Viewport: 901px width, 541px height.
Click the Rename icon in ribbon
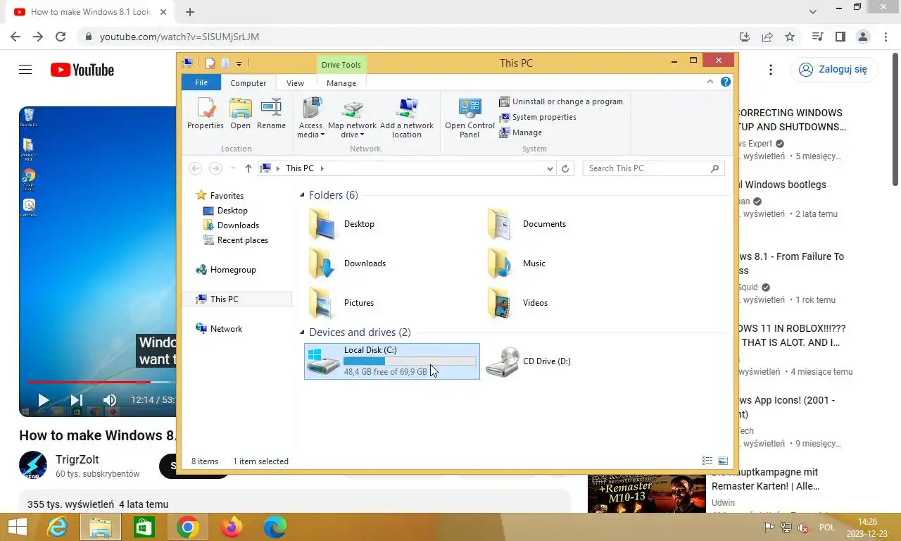271,113
